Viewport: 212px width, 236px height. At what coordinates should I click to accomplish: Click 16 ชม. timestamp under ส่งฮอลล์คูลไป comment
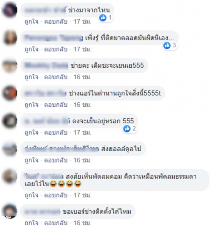82,160
